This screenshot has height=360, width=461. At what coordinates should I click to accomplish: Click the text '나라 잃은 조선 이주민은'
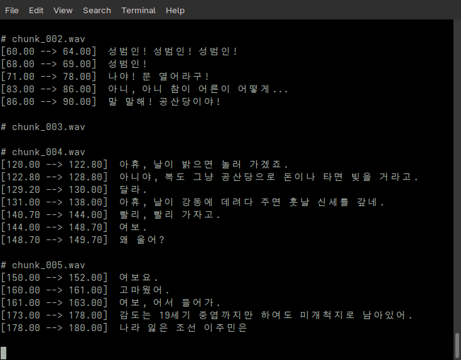pyautogui.click(x=183, y=328)
